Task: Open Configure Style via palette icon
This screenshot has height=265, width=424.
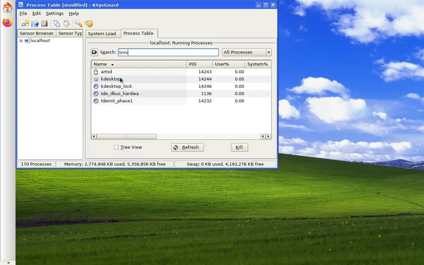Action: pos(88,24)
